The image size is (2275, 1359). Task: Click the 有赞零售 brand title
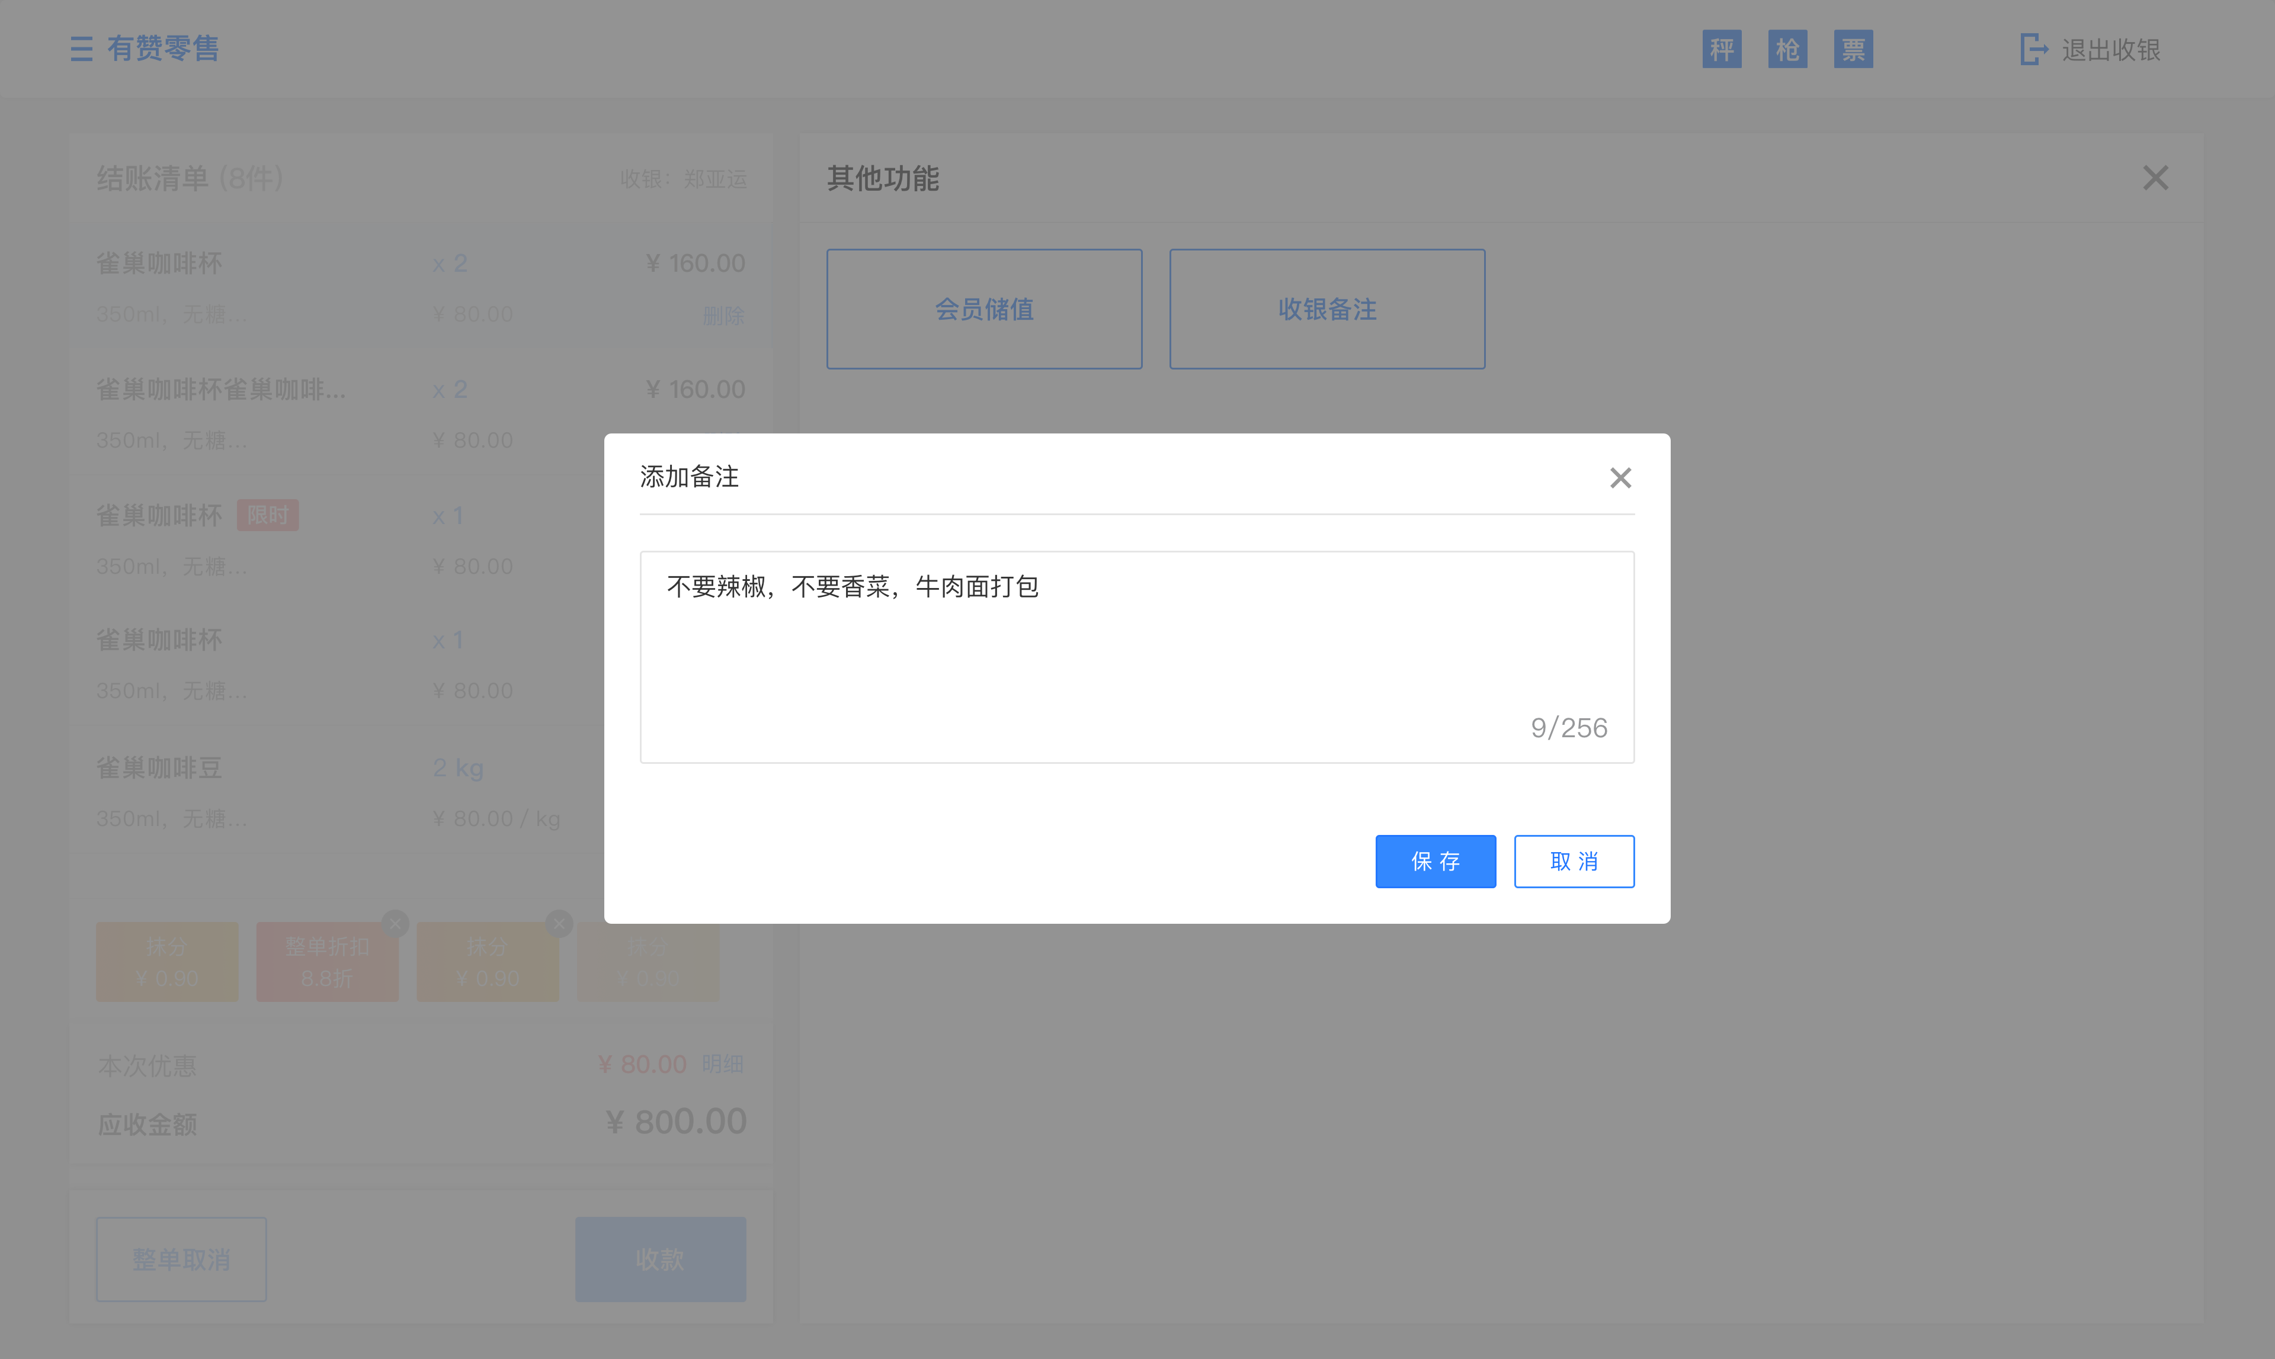click(163, 49)
